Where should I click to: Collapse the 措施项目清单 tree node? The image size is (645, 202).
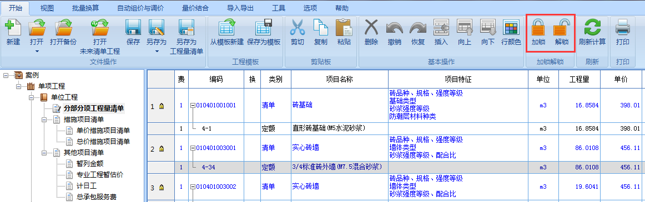[44, 120]
